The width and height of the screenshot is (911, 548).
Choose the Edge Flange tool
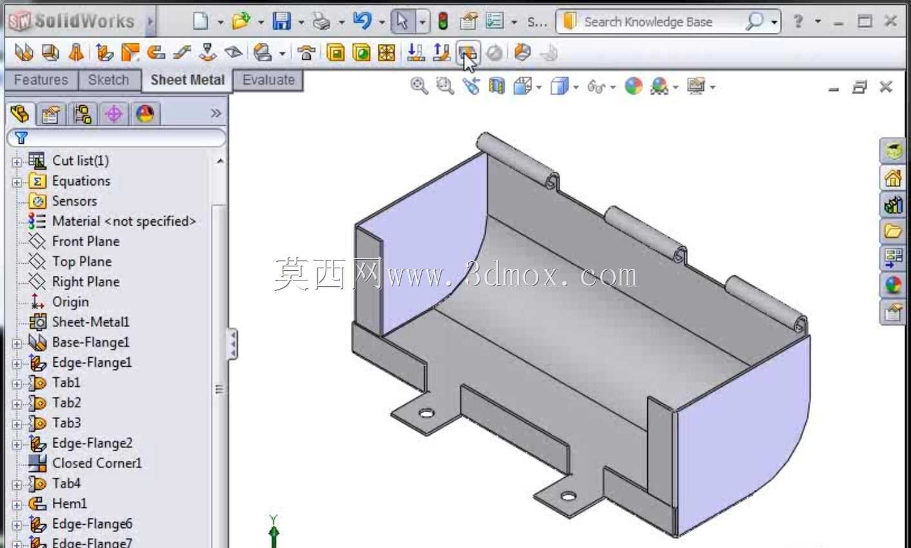[x=104, y=53]
